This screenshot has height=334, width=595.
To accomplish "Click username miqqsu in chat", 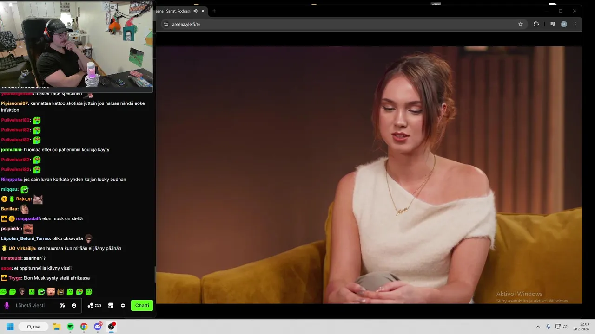I will coord(9,189).
